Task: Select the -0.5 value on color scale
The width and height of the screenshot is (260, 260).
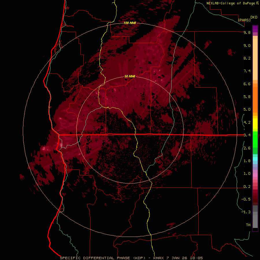Action: click(246, 199)
